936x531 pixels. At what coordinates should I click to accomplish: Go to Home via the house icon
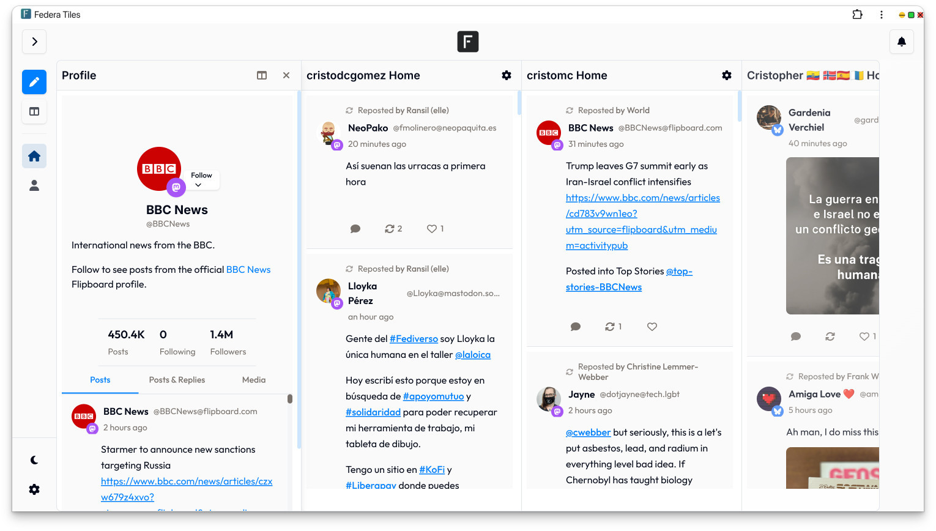[x=34, y=156]
